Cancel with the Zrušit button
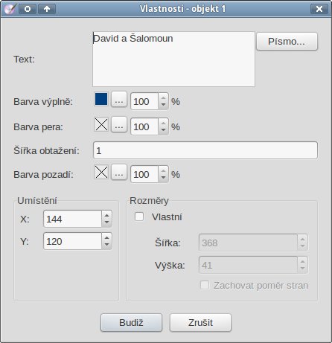The width and height of the screenshot is (332, 343). point(200,323)
